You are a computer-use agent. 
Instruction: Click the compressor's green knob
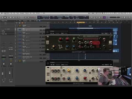pos(74,39)
